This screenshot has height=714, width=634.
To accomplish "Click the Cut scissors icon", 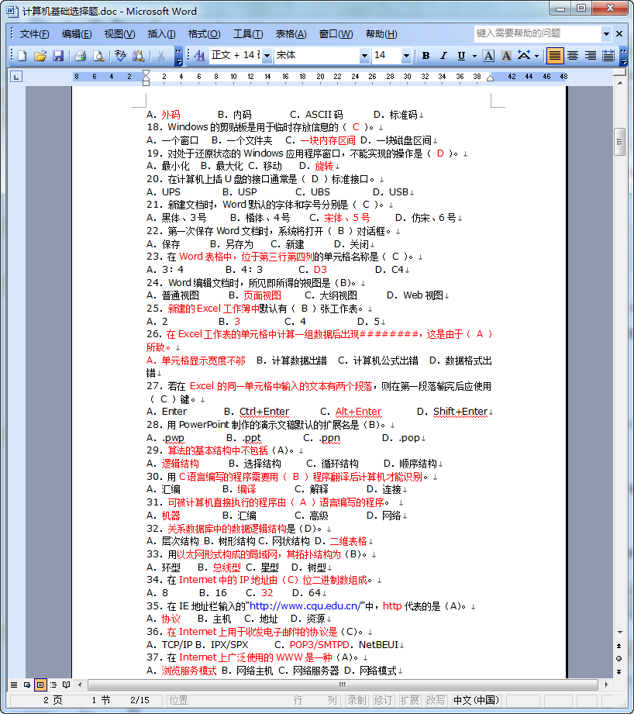I will click(160, 56).
